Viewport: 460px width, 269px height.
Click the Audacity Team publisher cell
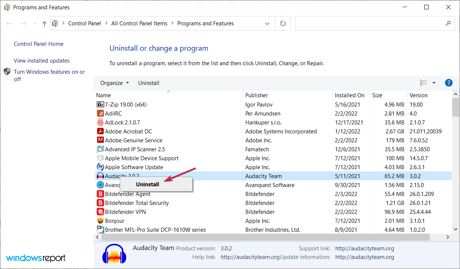(263, 176)
